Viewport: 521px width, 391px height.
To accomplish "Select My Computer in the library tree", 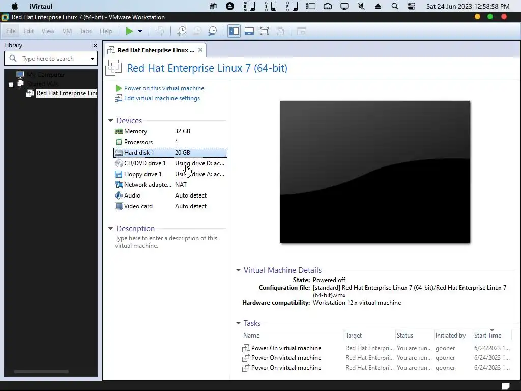I will click(x=46, y=75).
